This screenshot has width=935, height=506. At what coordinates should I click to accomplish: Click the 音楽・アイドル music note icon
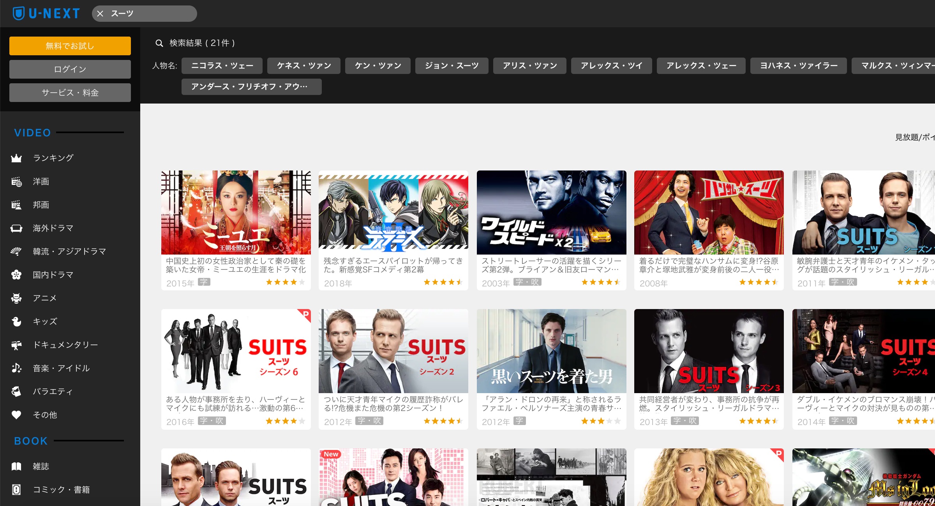tap(16, 368)
